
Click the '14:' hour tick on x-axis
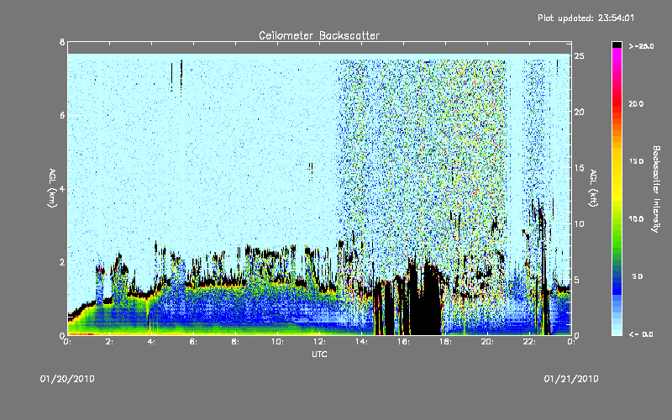(361, 342)
